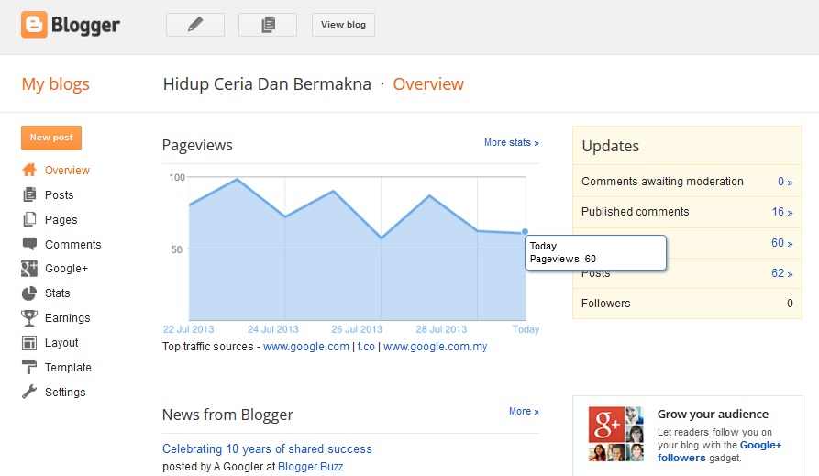Screen dimensions: 819x476
Task: Click the Today data point on chart
Action: coord(525,231)
